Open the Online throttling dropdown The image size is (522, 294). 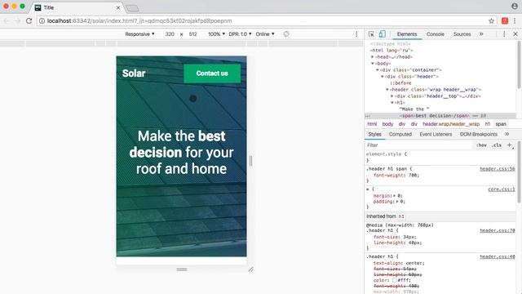(265, 34)
